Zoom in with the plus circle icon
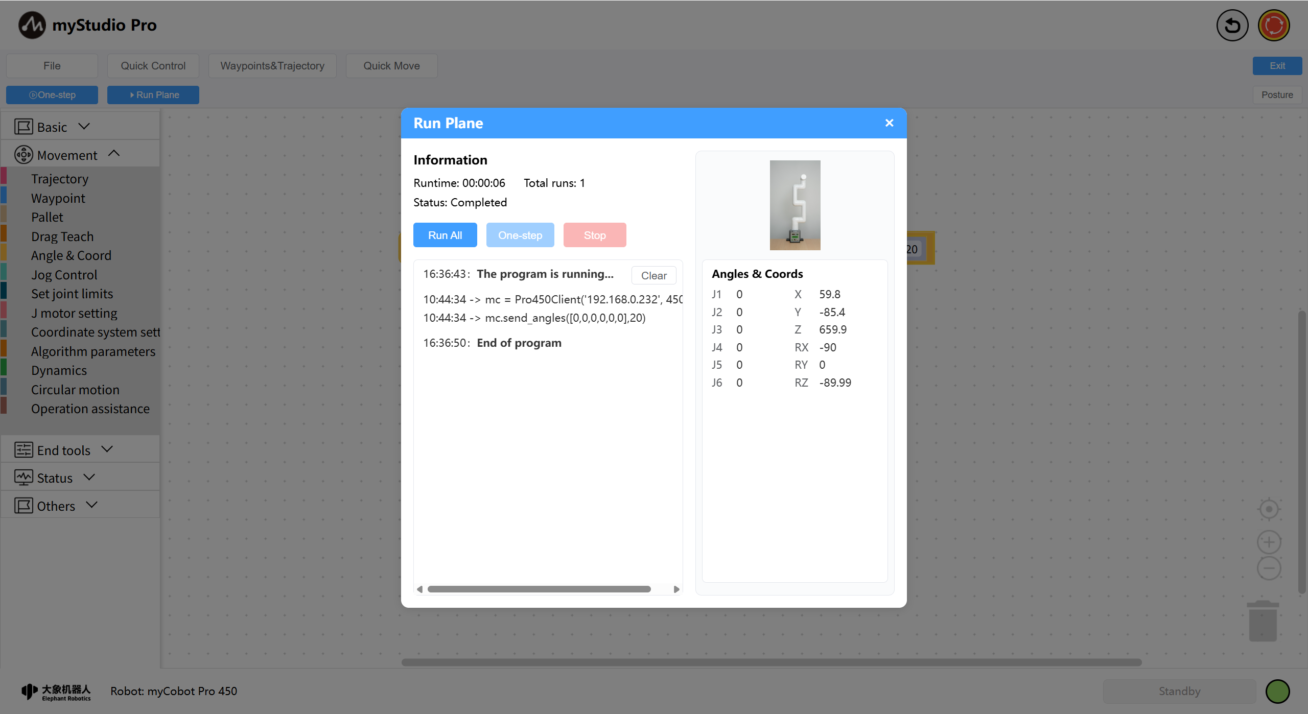 pyautogui.click(x=1269, y=542)
